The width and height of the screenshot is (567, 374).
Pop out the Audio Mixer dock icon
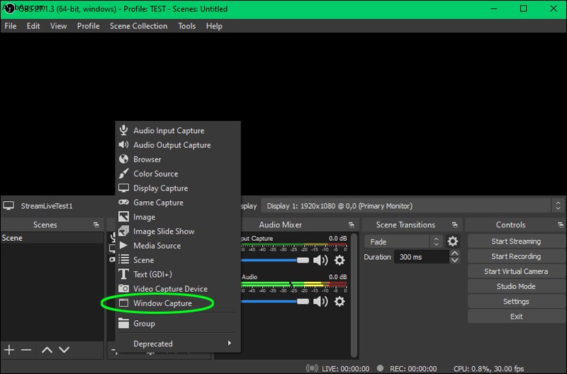click(351, 225)
